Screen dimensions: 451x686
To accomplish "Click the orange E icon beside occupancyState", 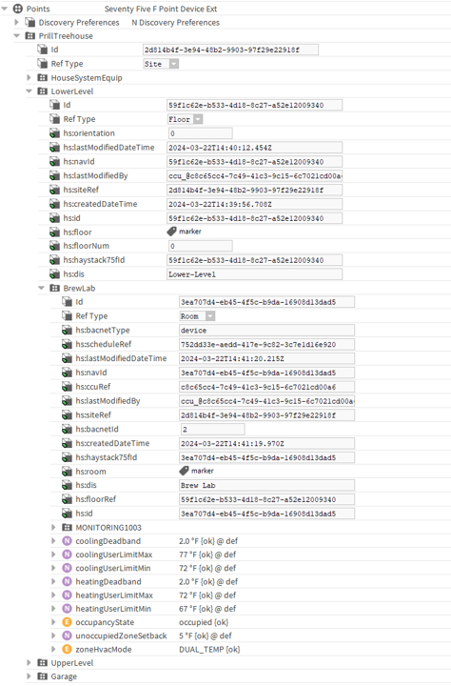I will tap(67, 622).
